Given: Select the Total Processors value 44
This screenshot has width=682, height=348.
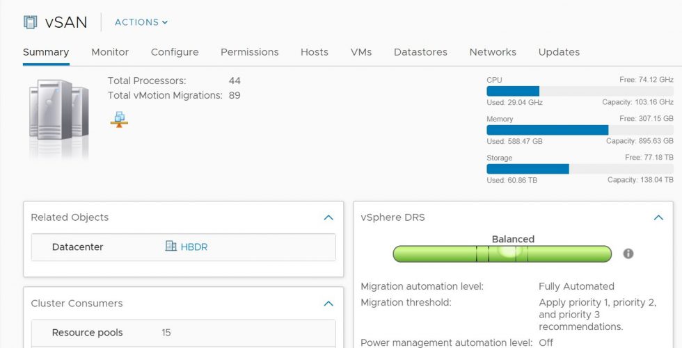Looking at the screenshot, I should tap(235, 81).
